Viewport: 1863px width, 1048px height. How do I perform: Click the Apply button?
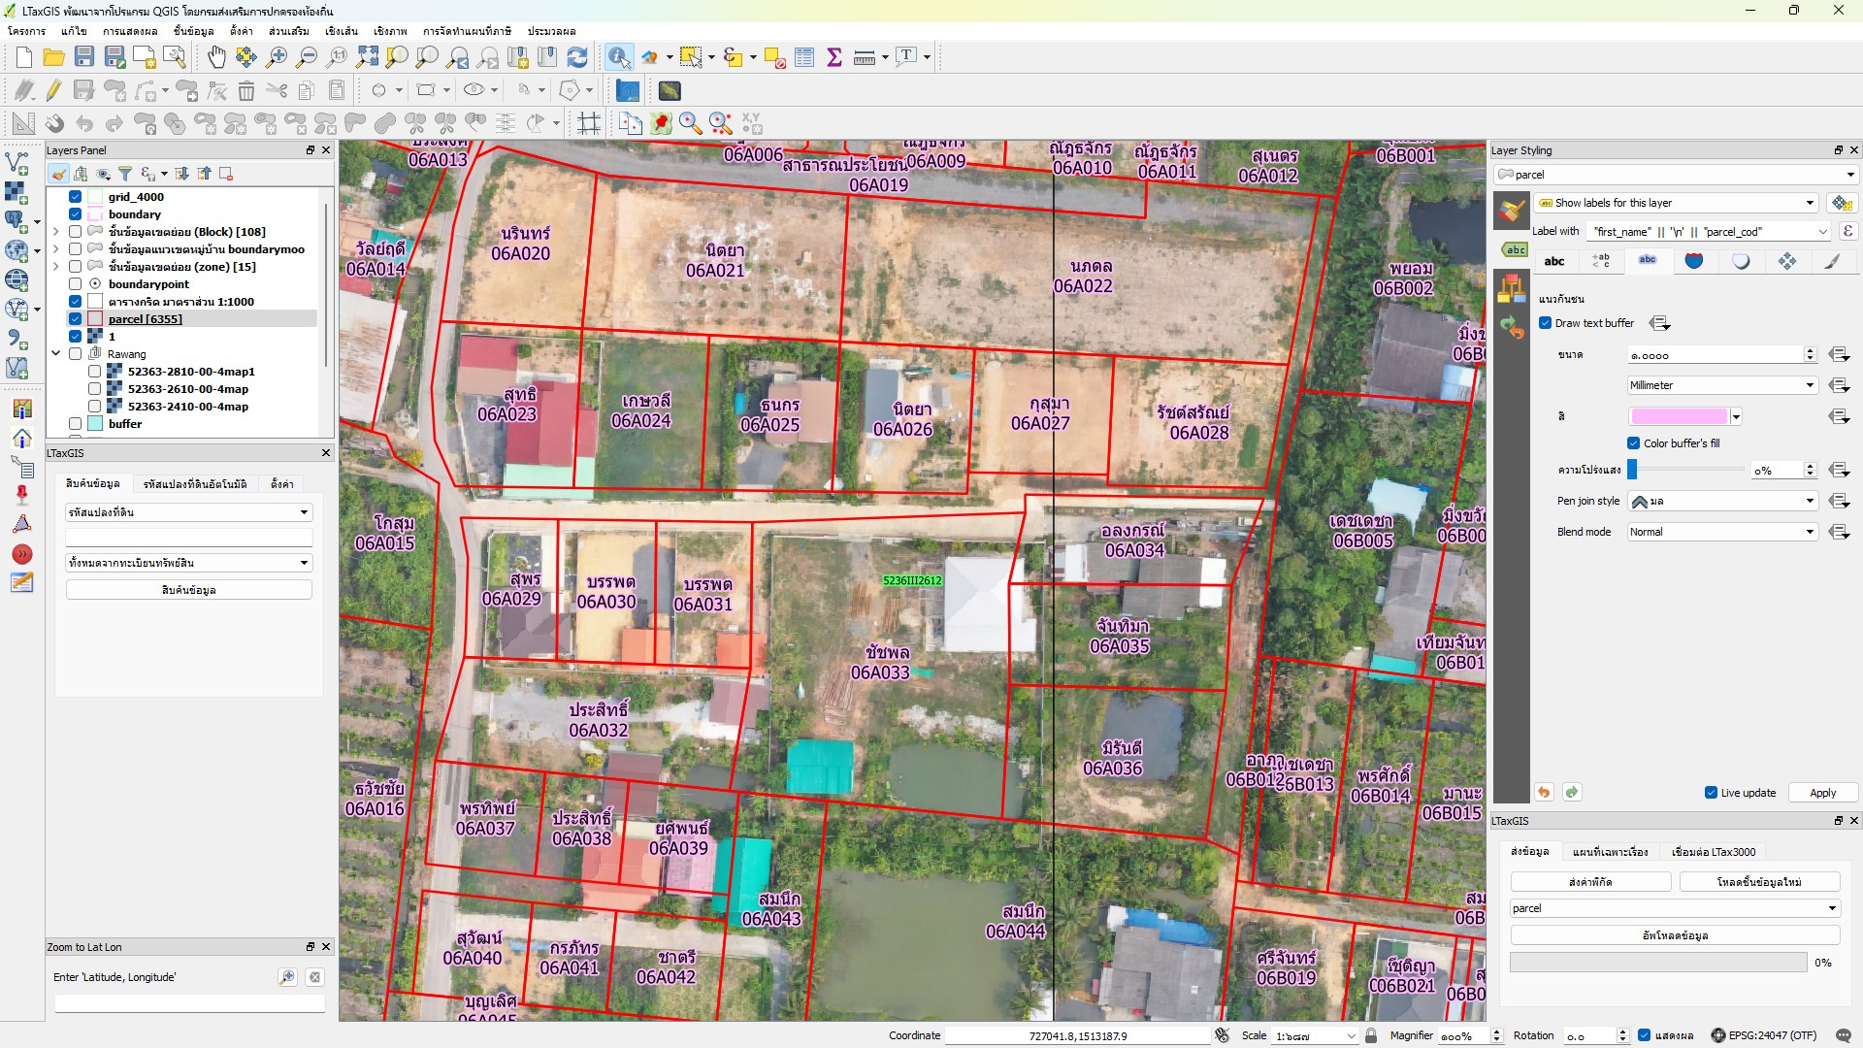click(x=1822, y=793)
